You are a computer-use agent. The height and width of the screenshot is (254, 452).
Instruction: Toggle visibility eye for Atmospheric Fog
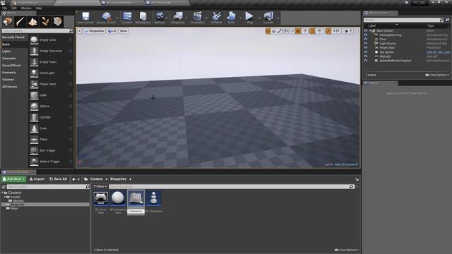click(x=366, y=35)
